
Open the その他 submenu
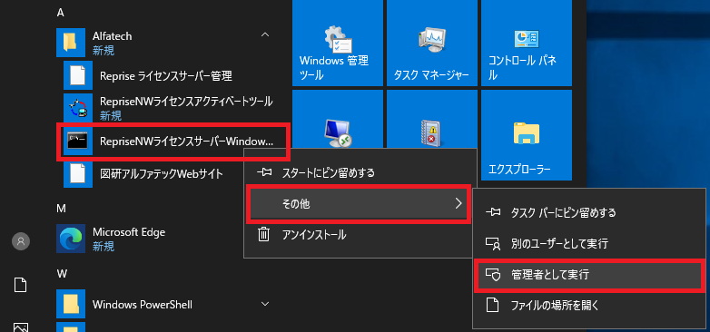pos(358,204)
